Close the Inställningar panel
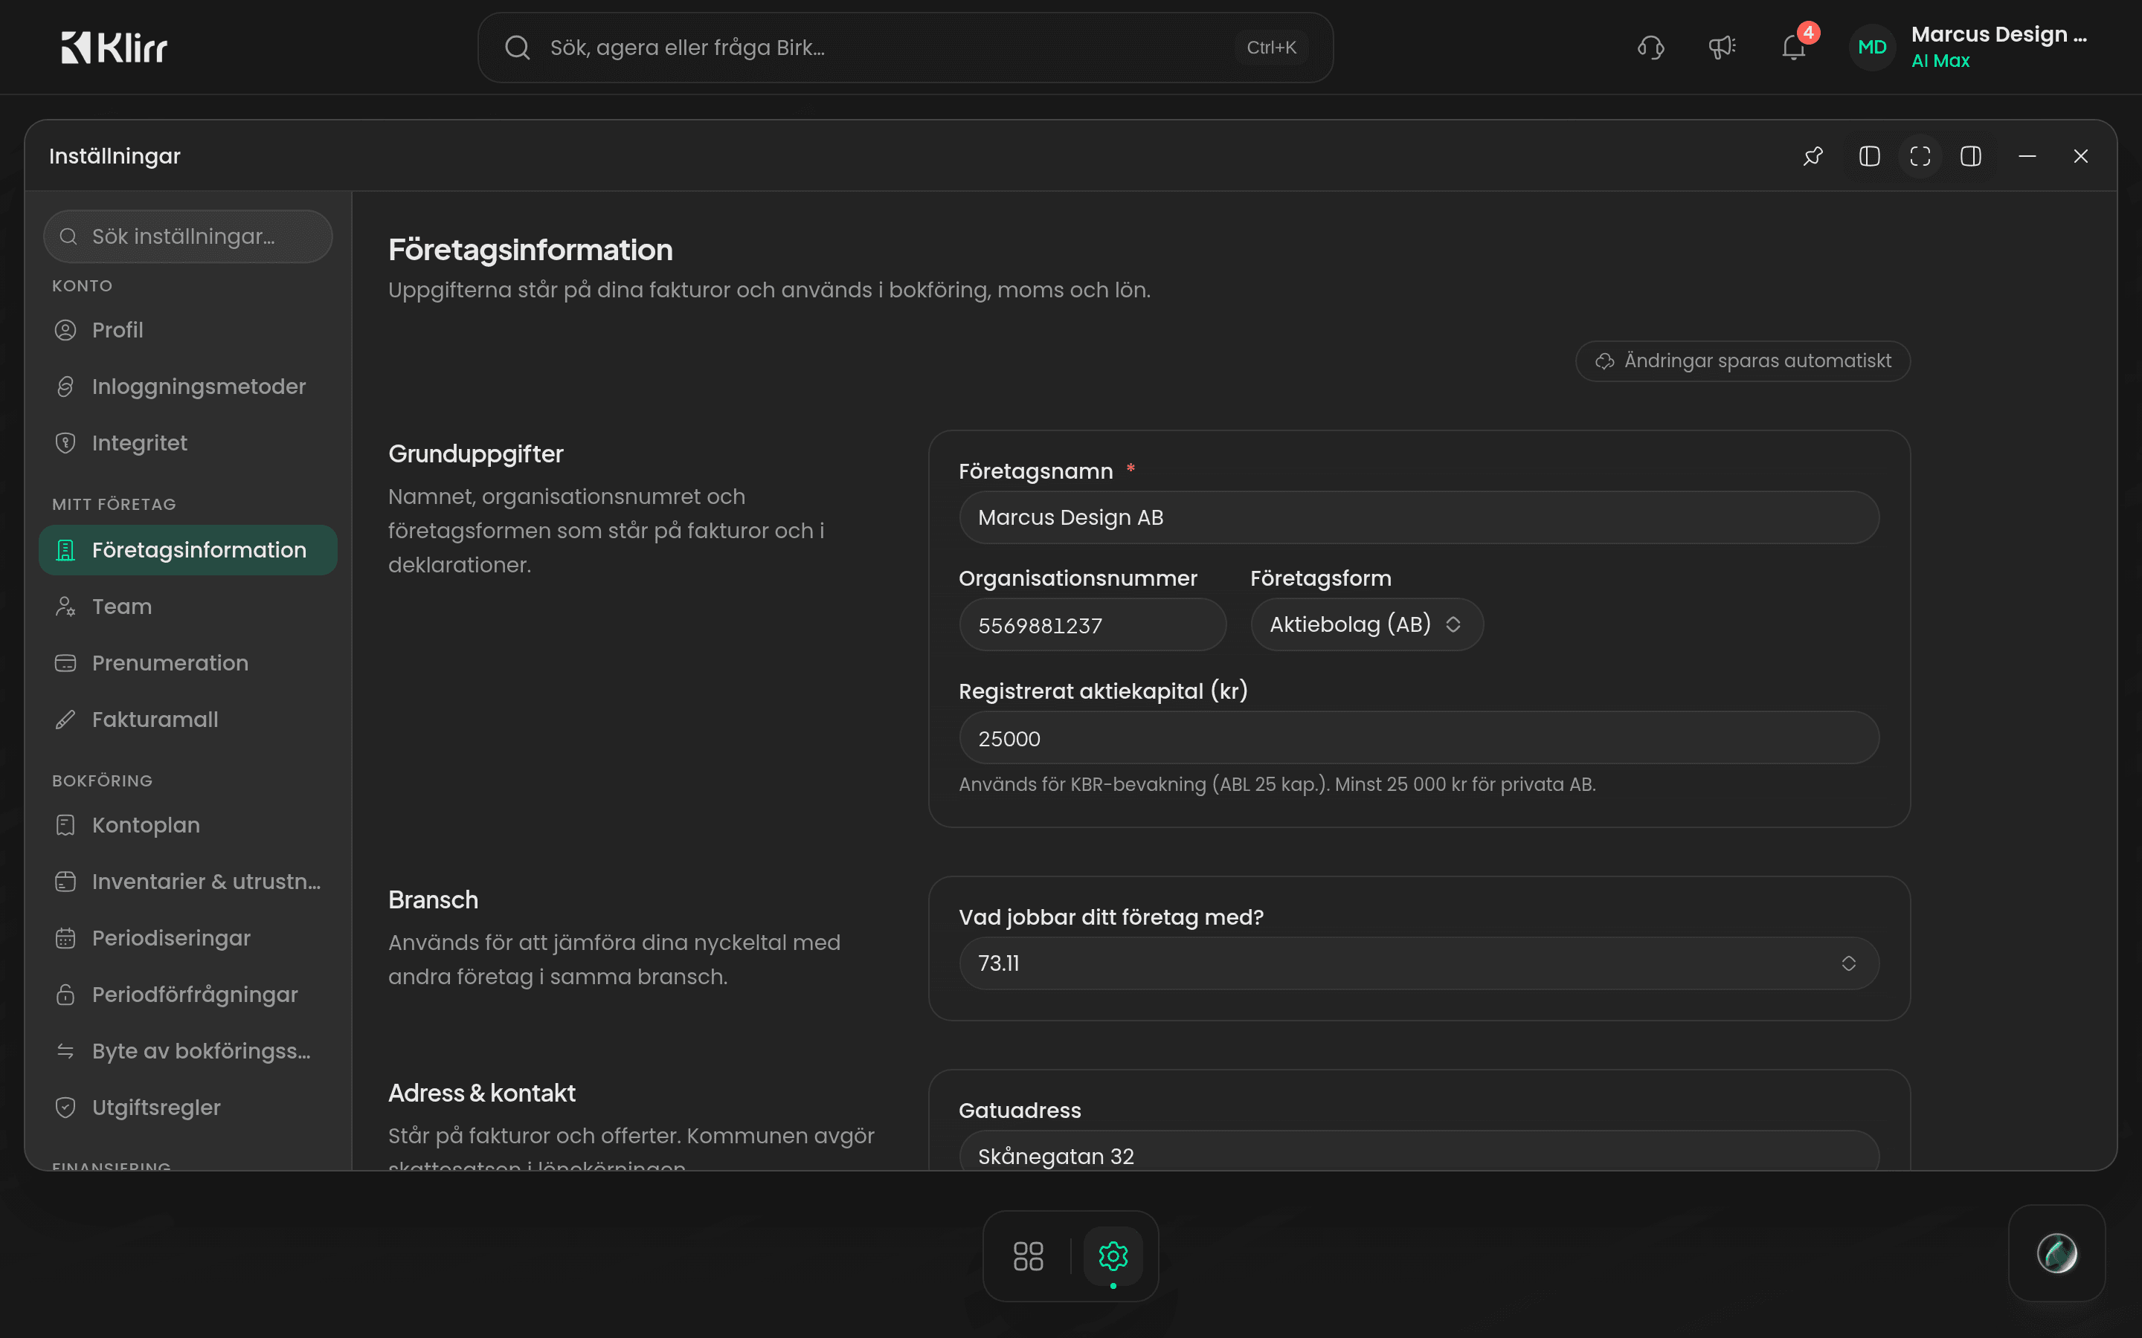Image resolution: width=2142 pixels, height=1338 pixels. pos(2081,157)
